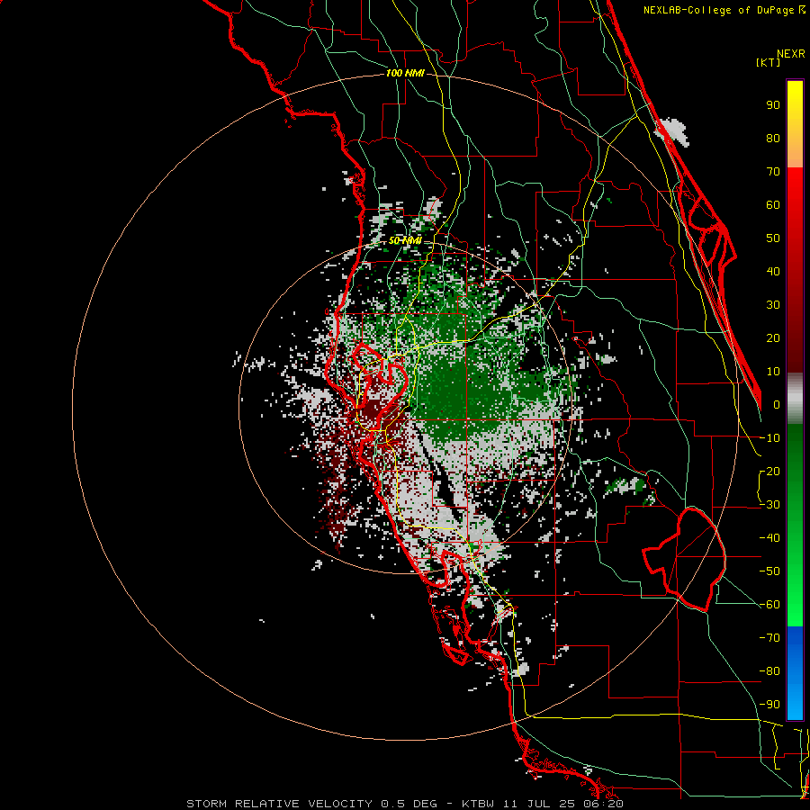
Task: Click the -40 knot scale value
Action: coord(769,538)
